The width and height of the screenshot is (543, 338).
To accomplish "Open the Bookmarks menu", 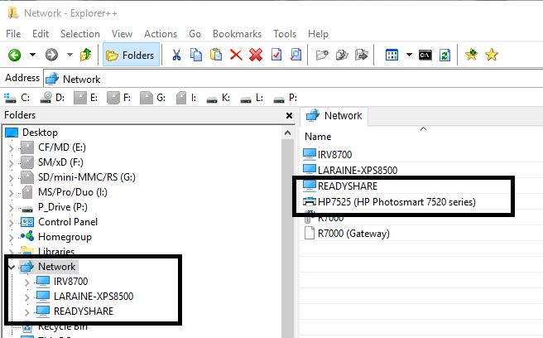I will pos(238,34).
